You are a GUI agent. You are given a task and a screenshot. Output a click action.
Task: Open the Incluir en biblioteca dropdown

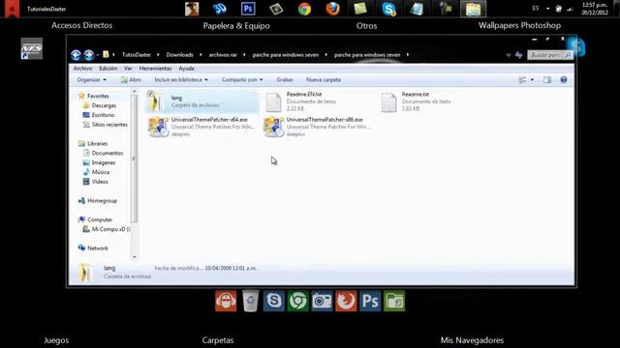[181, 79]
